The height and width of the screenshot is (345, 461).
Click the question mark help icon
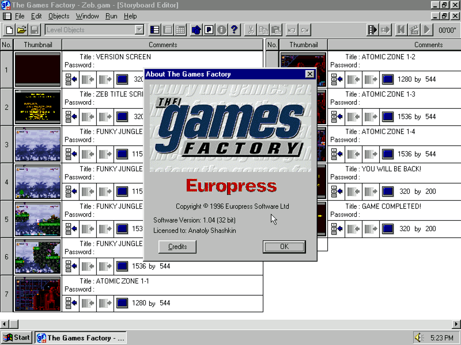pos(234,30)
